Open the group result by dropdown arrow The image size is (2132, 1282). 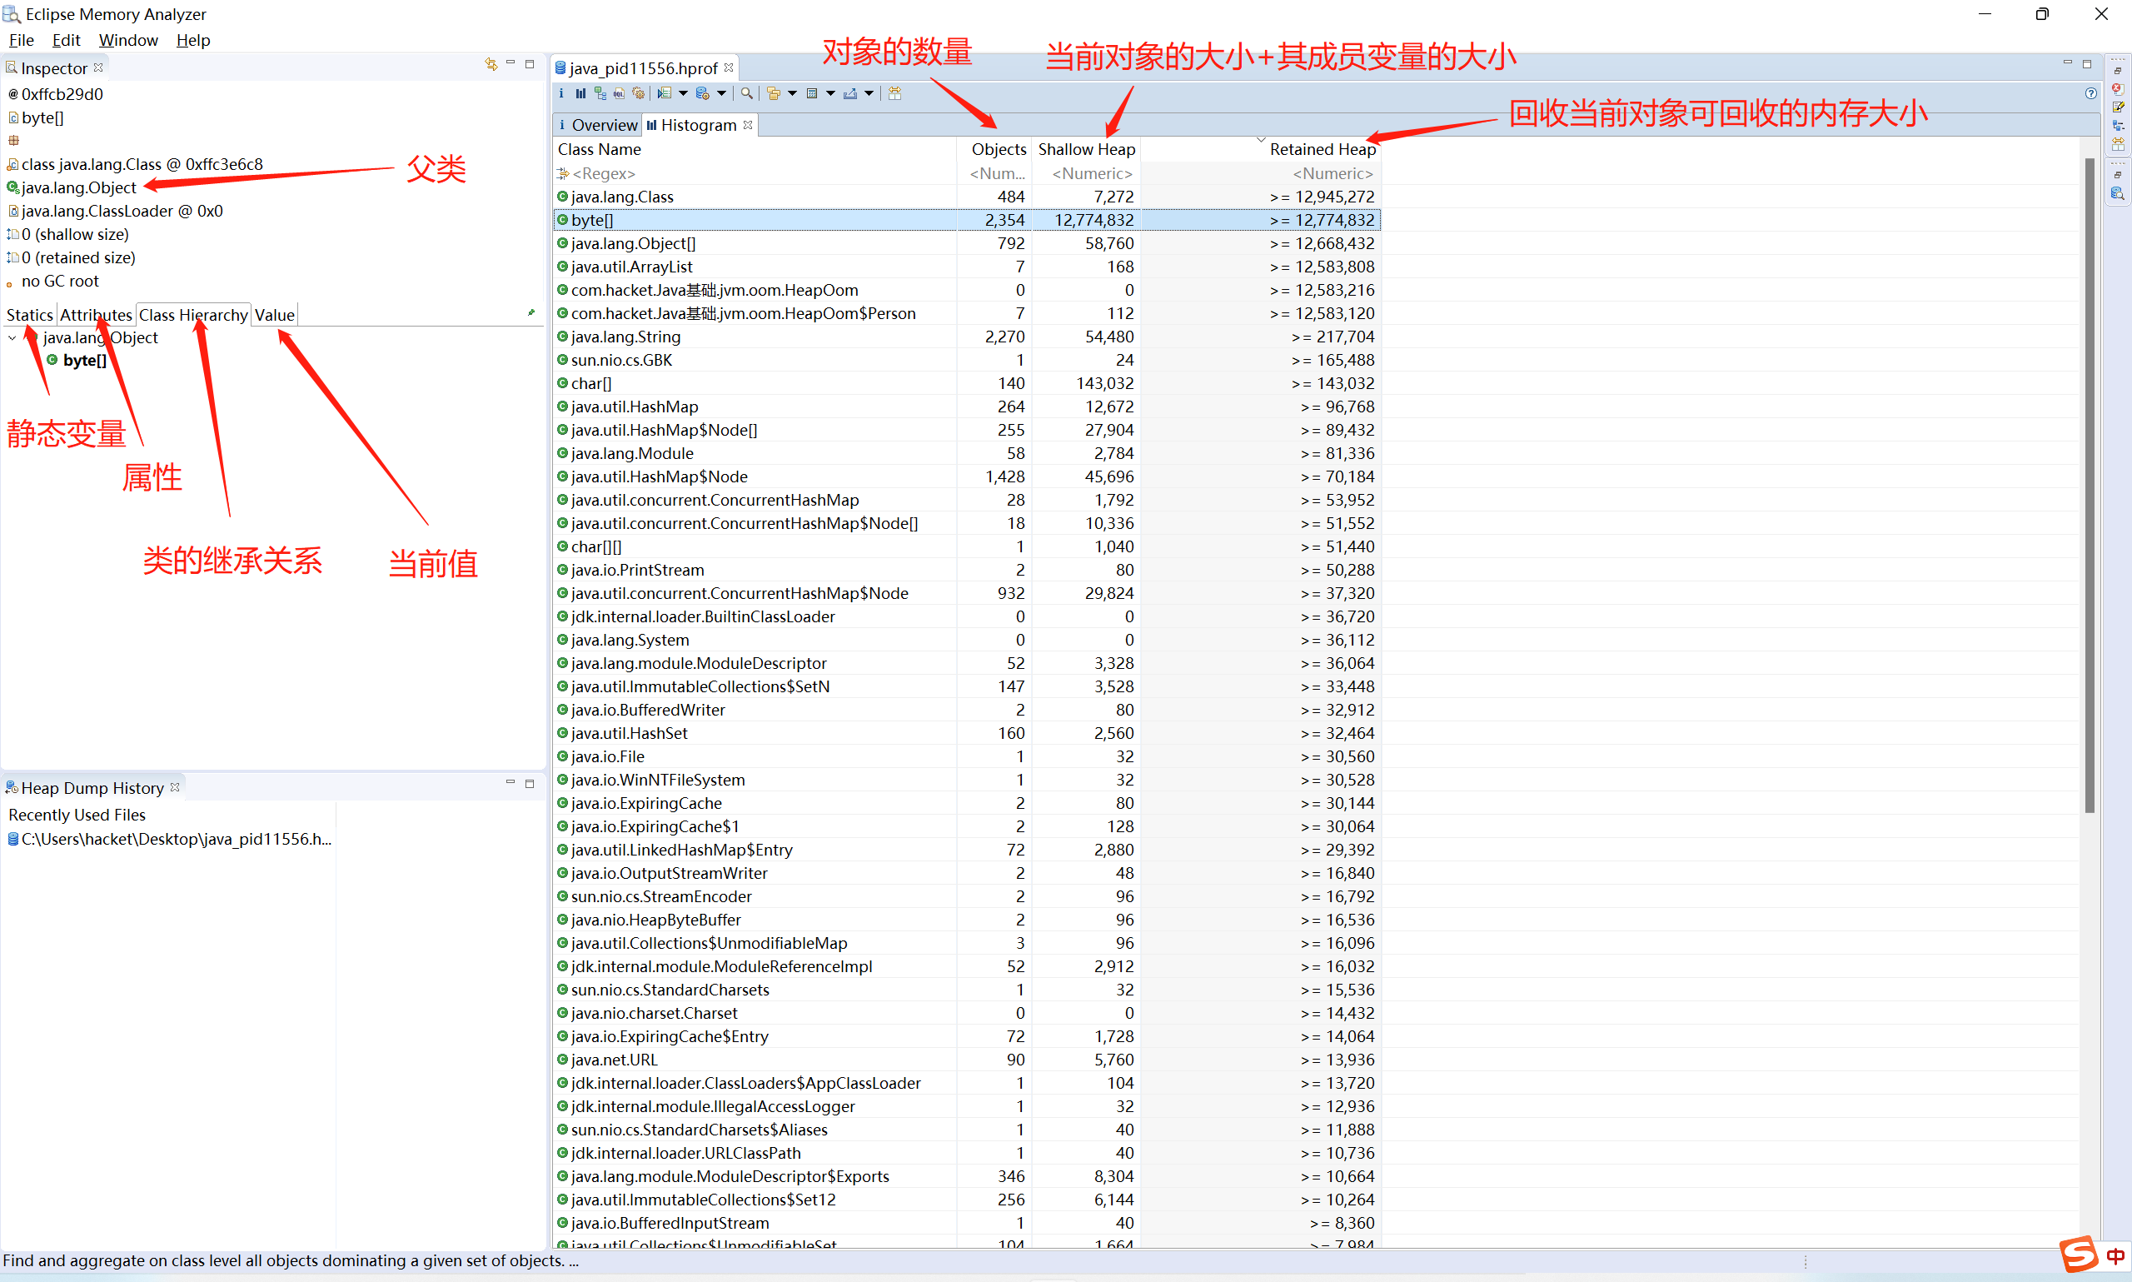pos(792,93)
